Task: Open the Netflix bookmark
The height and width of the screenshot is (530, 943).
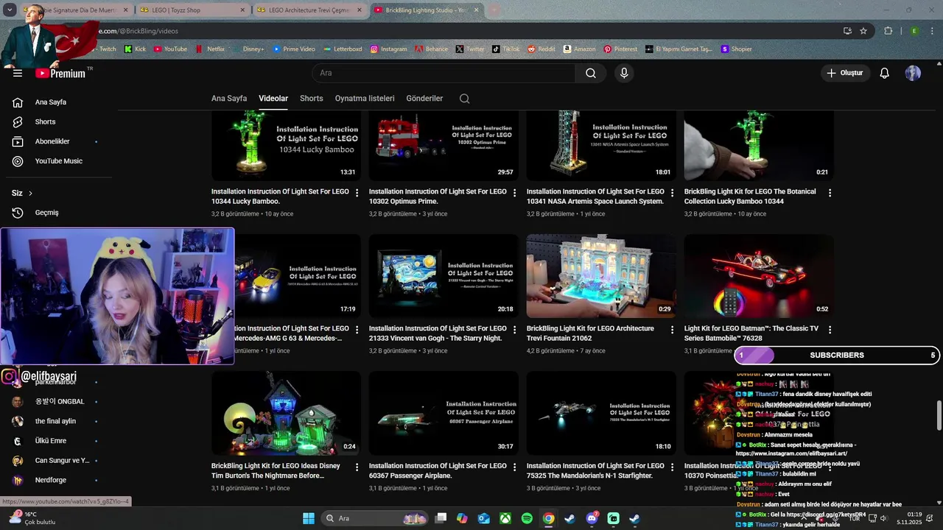Action: [210, 49]
